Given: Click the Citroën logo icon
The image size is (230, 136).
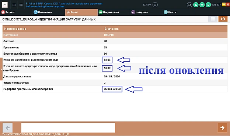Looking at the screenshot, I should coord(5,5).
